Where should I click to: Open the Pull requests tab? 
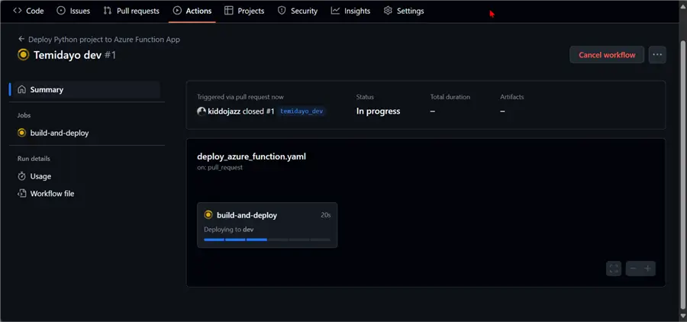pyautogui.click(x=131, y=11)
